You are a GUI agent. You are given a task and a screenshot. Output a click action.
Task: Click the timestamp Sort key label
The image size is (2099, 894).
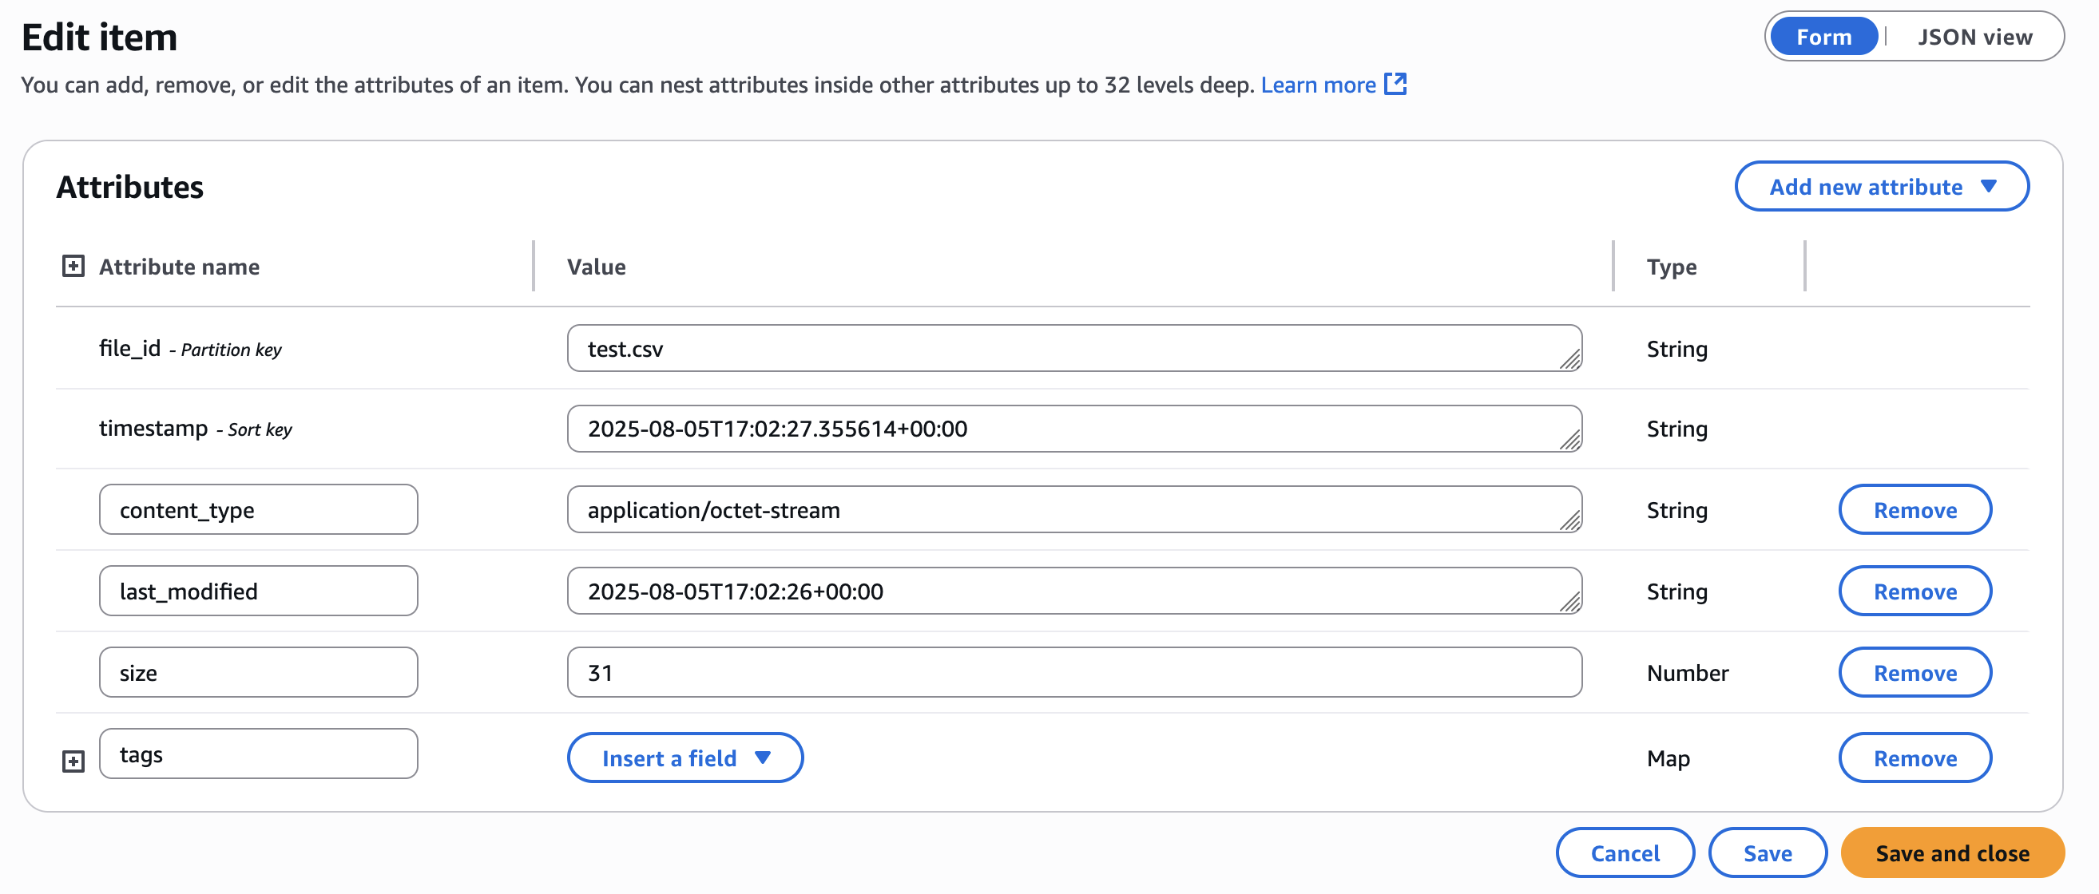(x=196, y=429)
